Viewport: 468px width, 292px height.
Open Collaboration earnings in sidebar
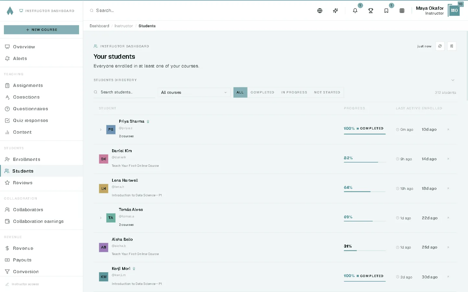(41, 221)
